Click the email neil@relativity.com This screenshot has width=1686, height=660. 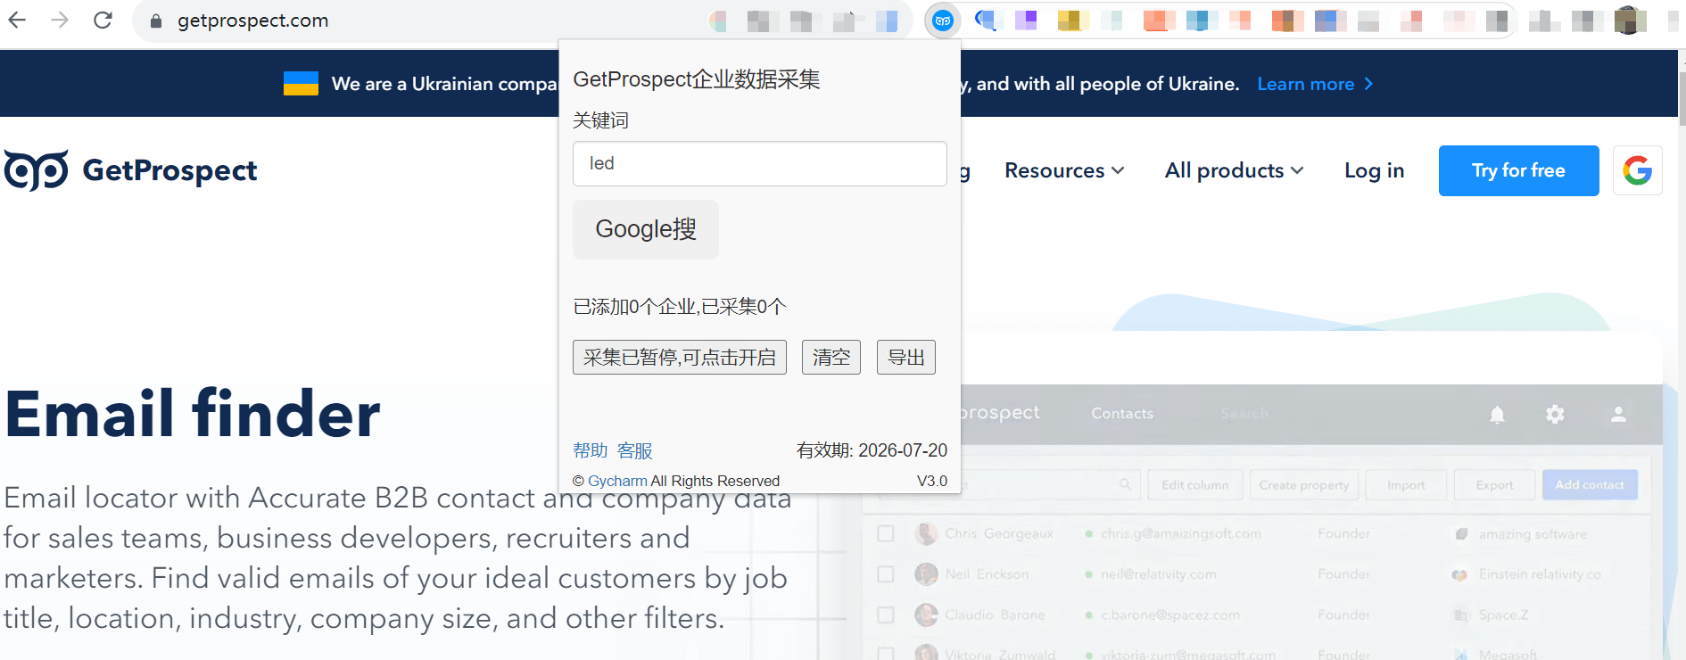[1158, 574]
